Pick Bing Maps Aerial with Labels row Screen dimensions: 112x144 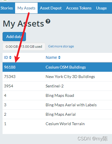pyautogui.click(x=57, y=105)
